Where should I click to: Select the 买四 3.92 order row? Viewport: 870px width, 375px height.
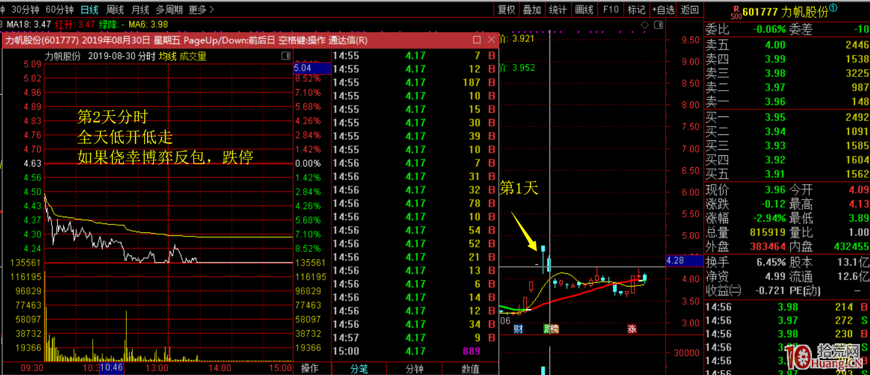787,160
